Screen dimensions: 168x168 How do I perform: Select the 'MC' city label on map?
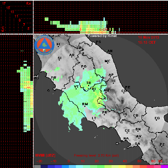(x=108, y=61)
